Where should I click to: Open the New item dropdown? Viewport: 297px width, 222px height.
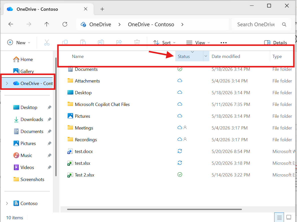click(x=19, y=42)
